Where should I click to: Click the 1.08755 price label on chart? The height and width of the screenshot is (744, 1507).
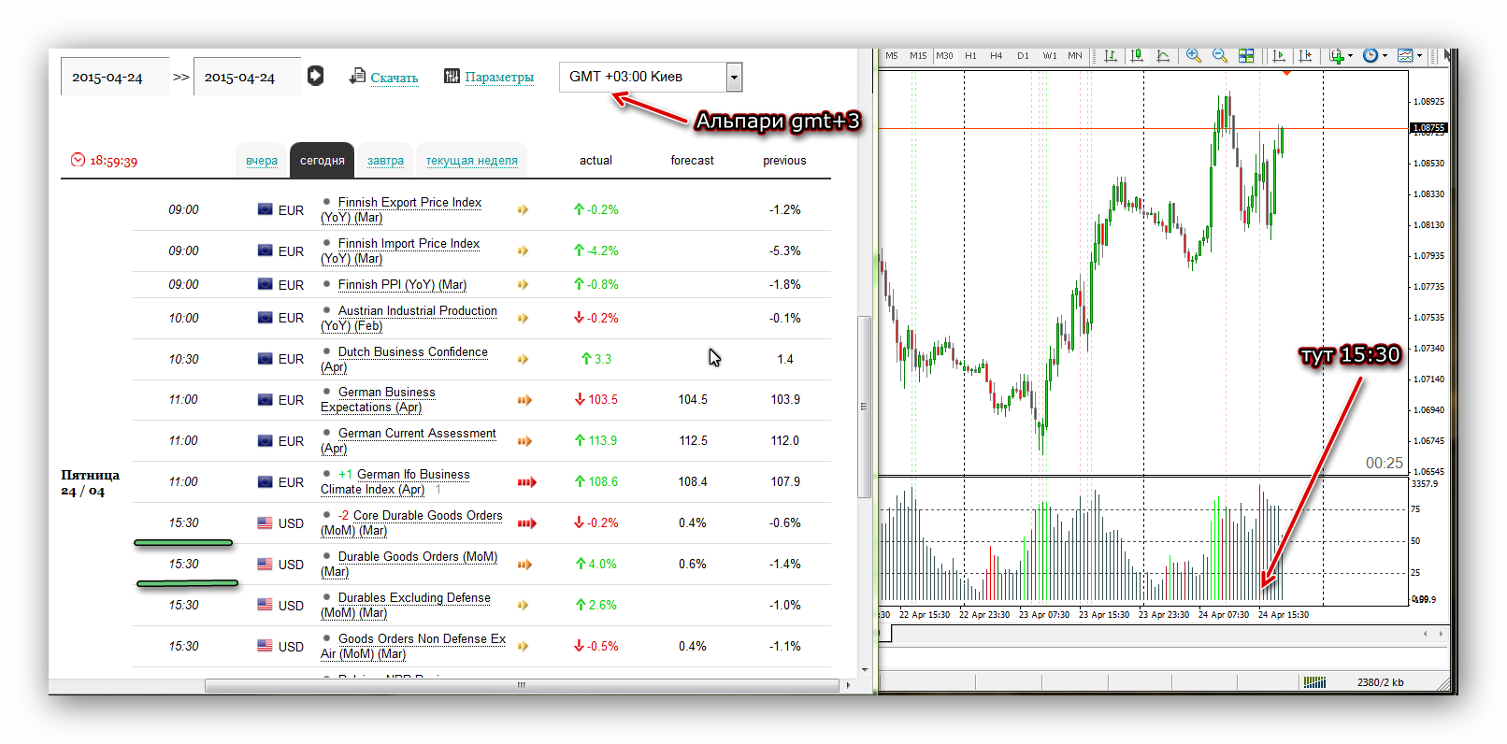pos(1428,127)
